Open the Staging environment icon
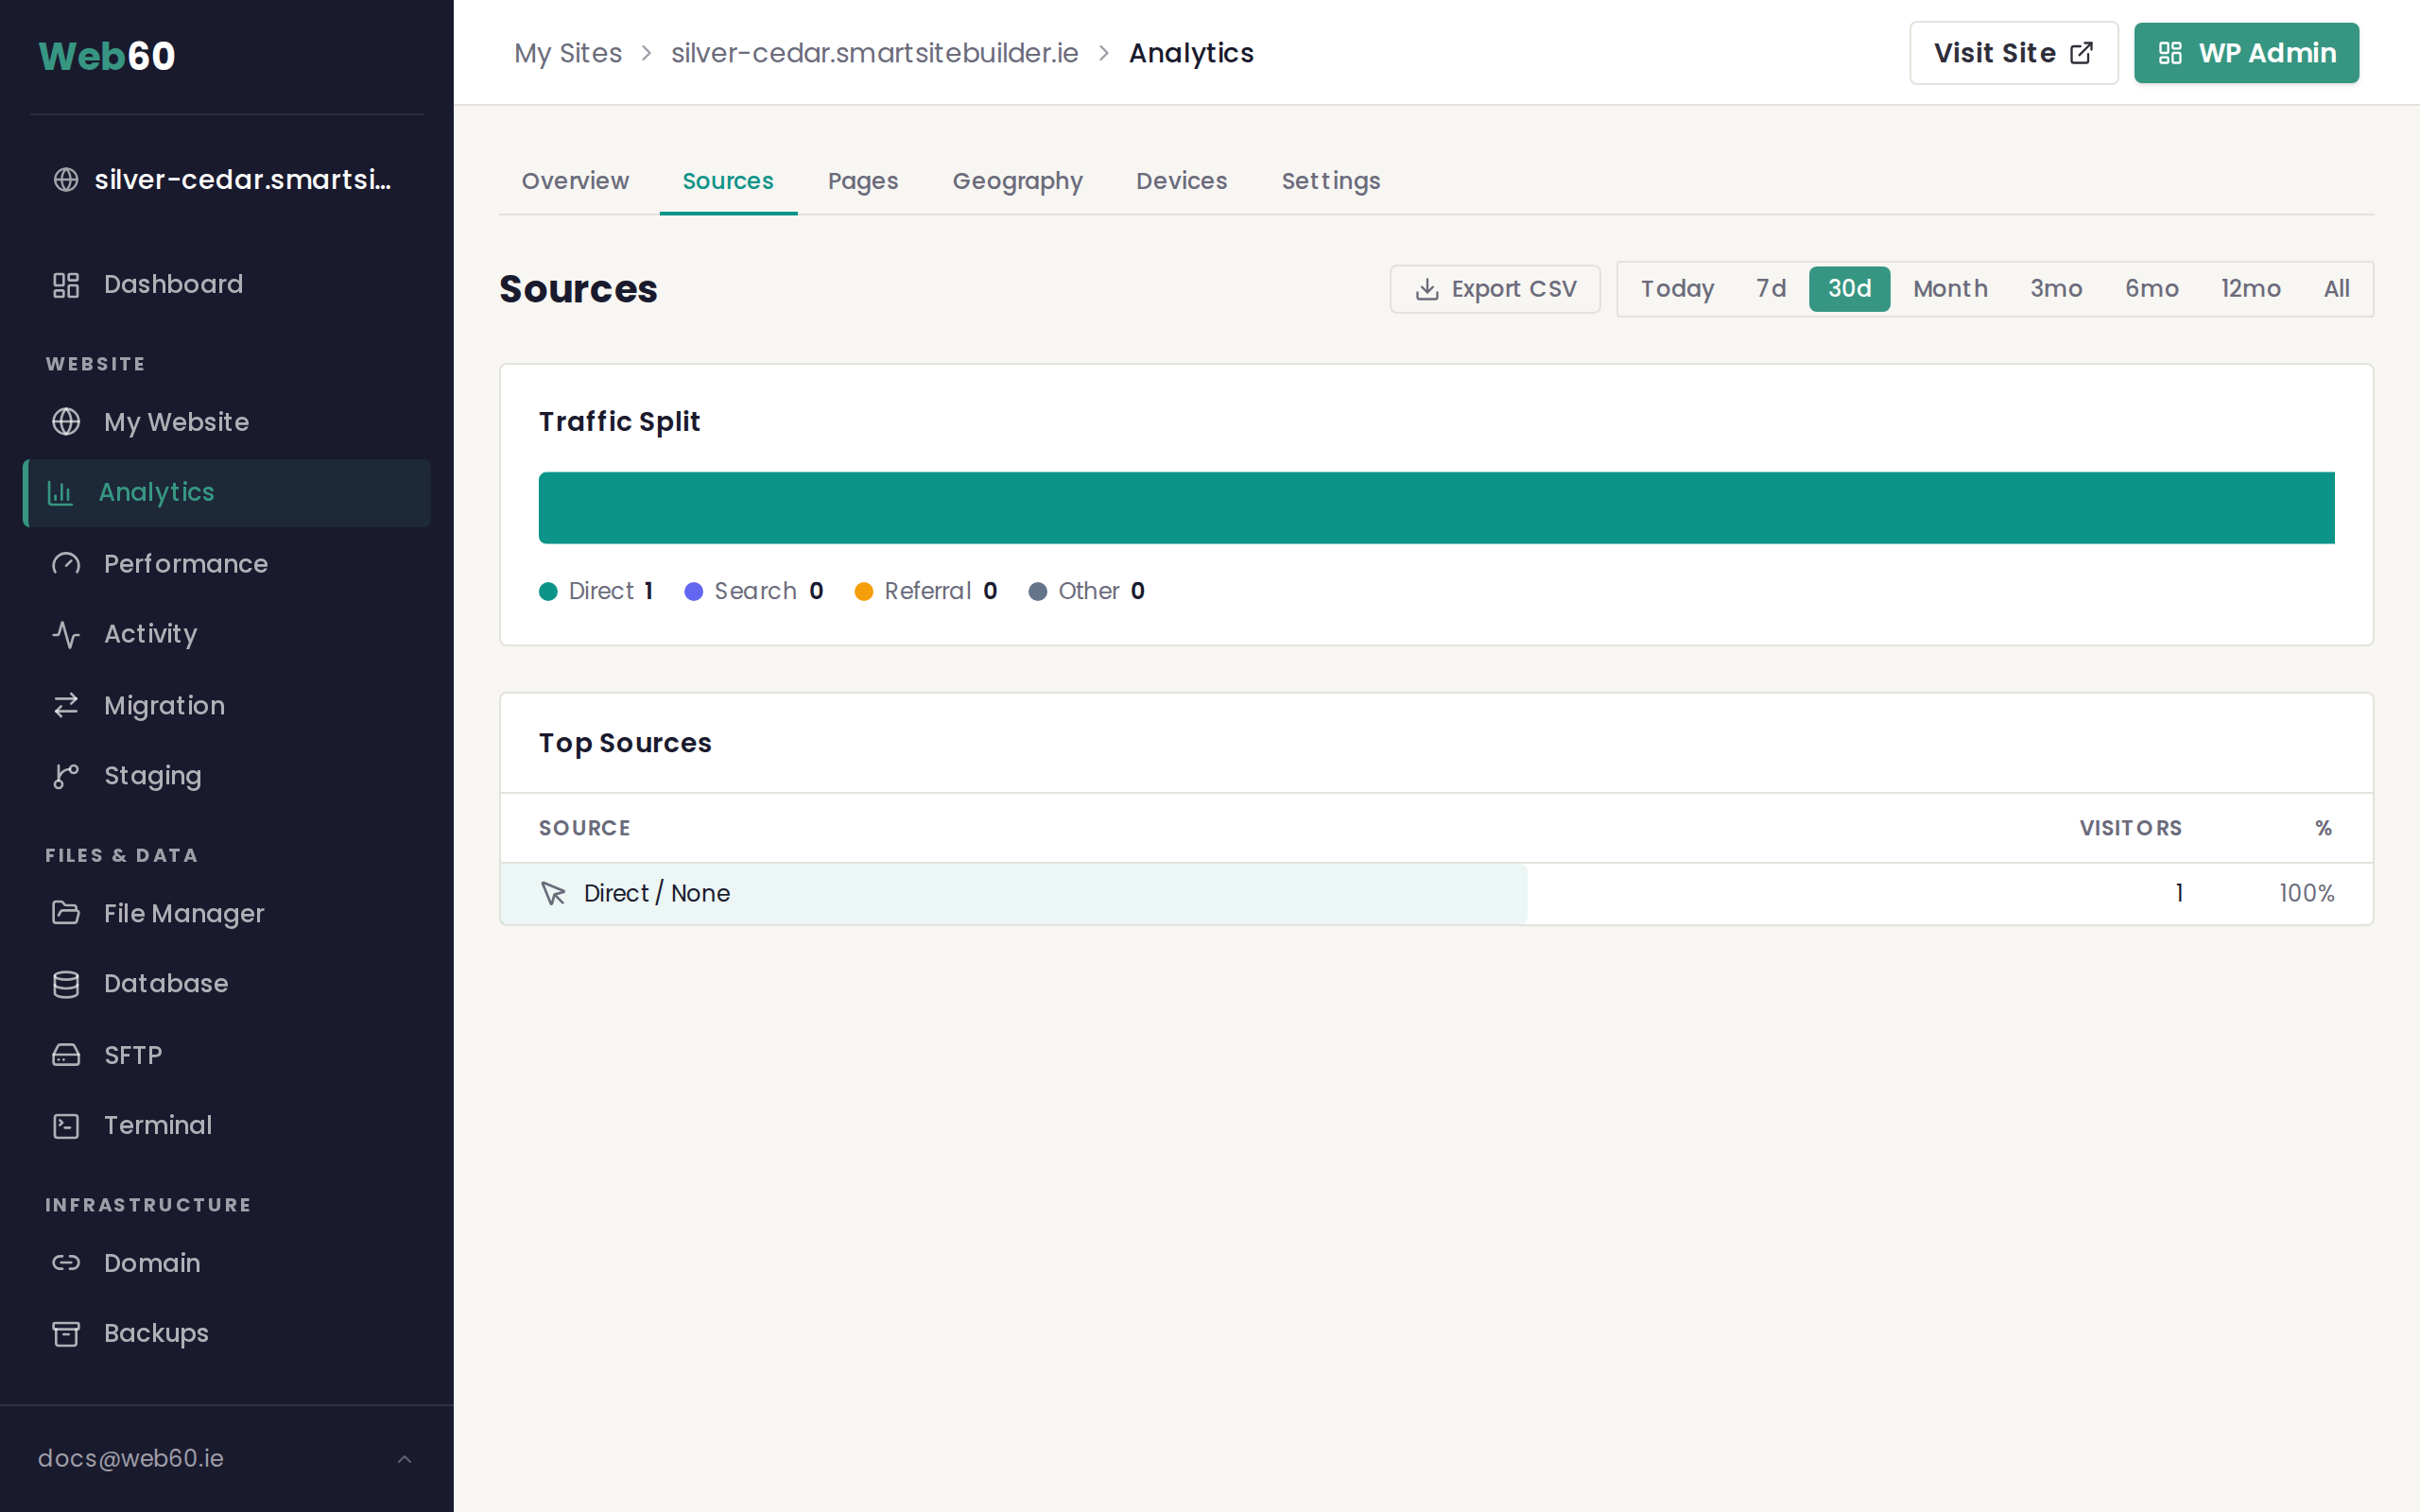Viewport: 2420px width, 1512px height. click(x=66, y=775)
